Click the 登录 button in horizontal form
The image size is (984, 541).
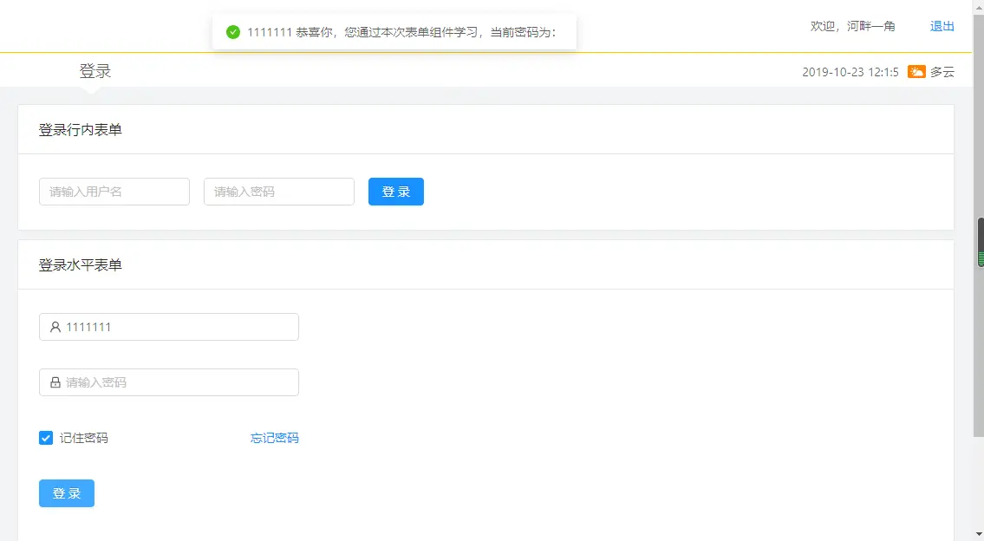[x=67, y=493]
